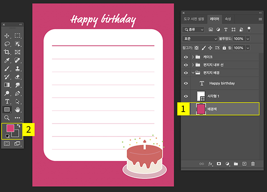
Task: Click the link layers button
Action: coord(202,164)
